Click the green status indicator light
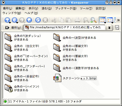 click(5, 101)
